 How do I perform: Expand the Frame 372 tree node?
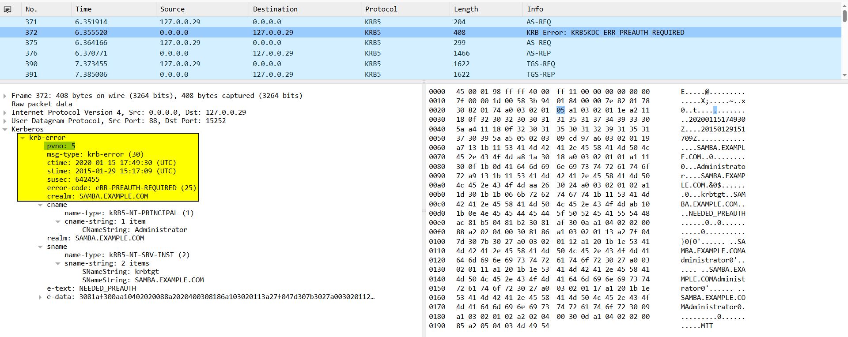(x=5, y=96)
